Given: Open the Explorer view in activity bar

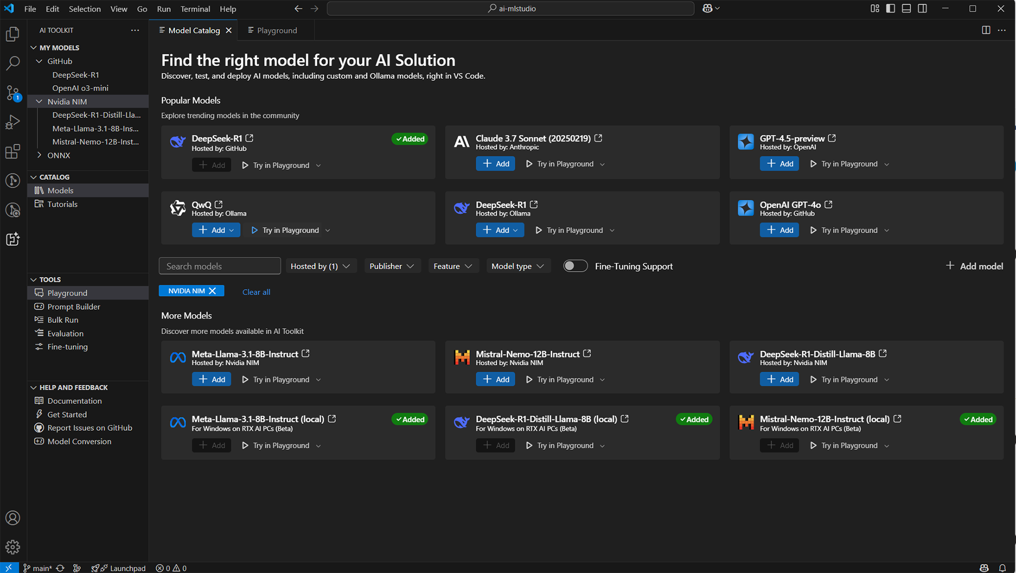Looking at the screenshot, I should (13, 34).
